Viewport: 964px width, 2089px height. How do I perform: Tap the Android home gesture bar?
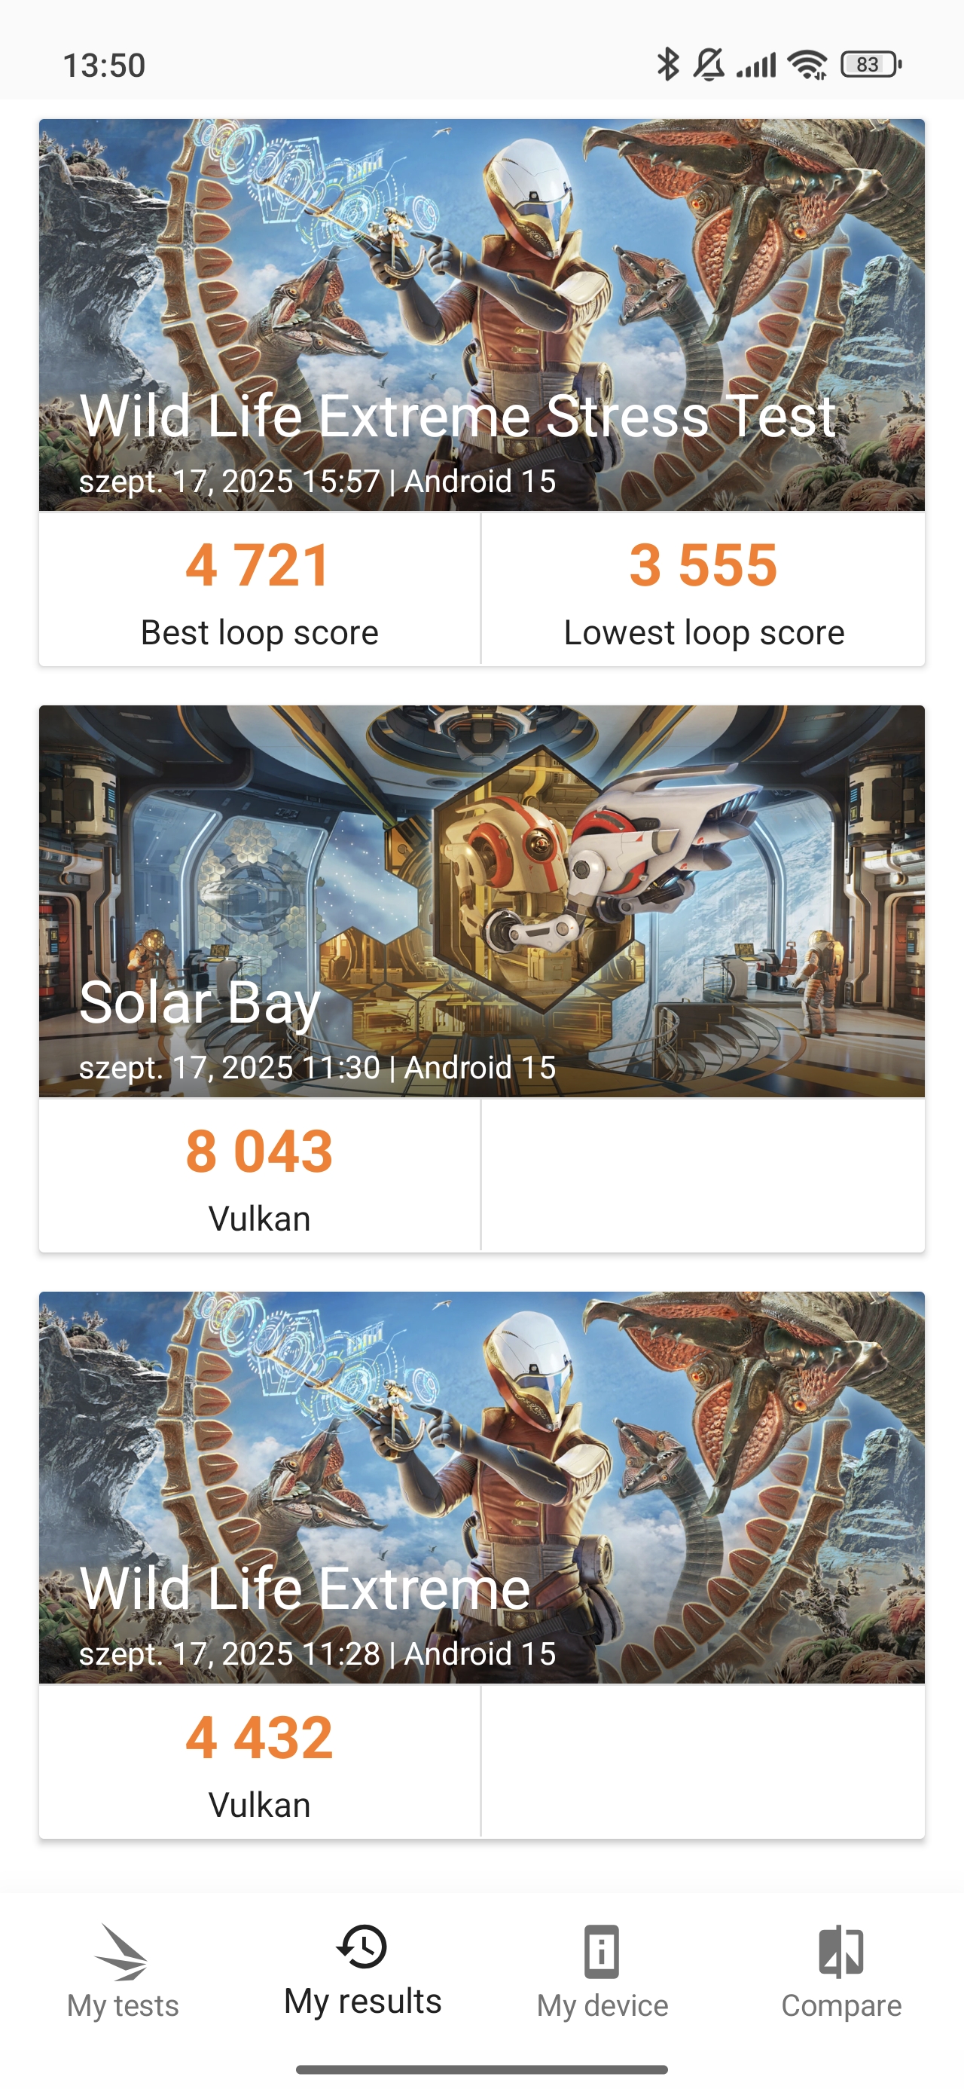pyautogui.click(x=481, y=2069)
